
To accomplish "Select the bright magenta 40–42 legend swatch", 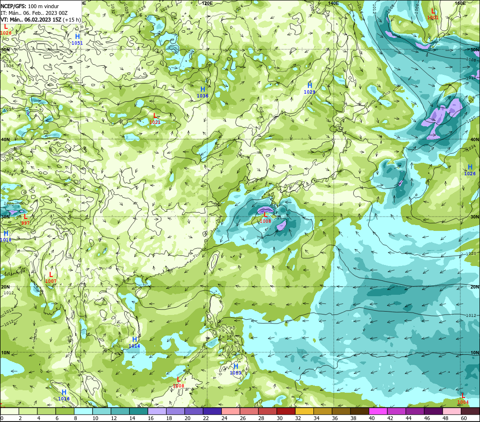I will pos(378,411).
